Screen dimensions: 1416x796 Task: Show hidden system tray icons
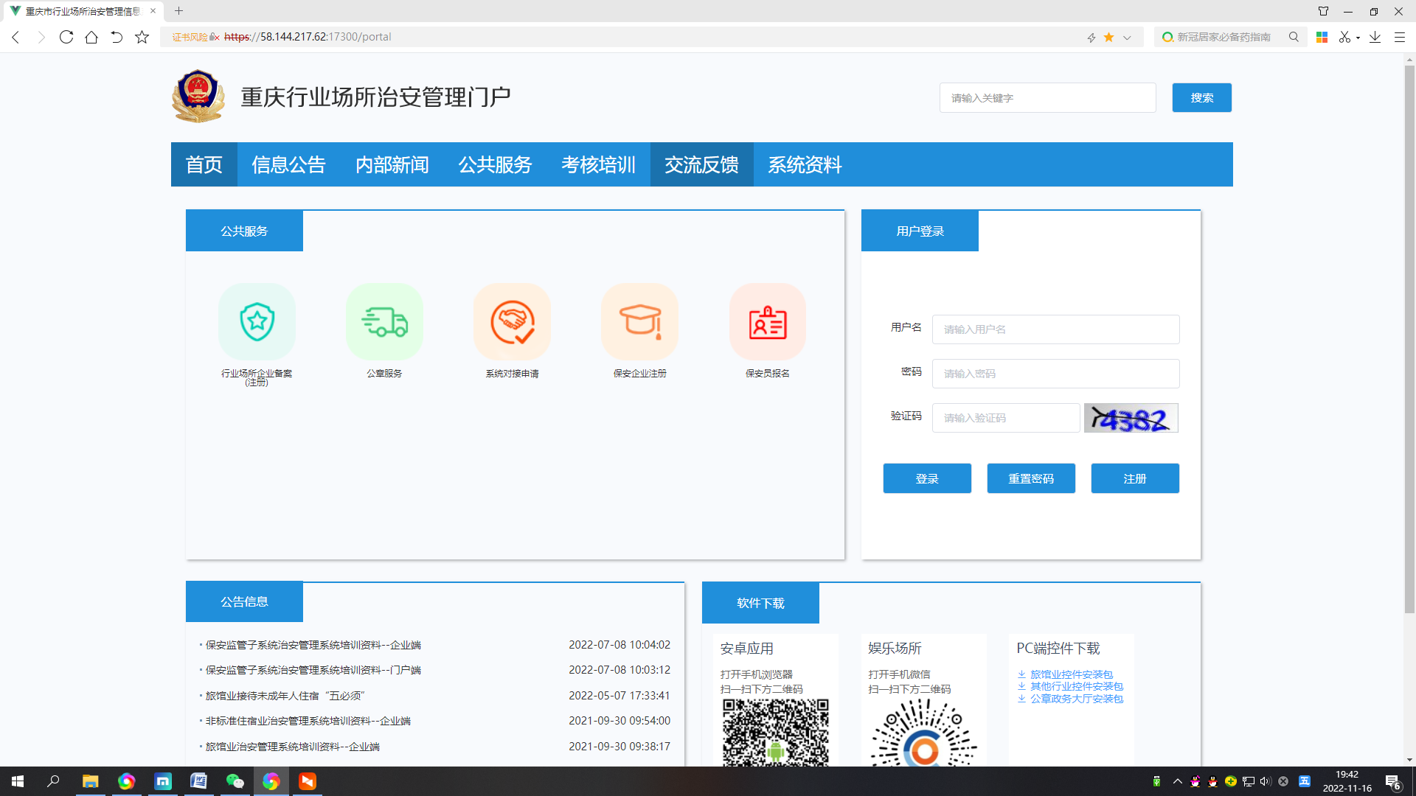(x=1177, y=781)
